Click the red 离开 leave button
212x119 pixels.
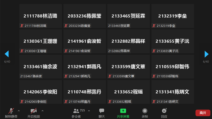pos(203,113)
